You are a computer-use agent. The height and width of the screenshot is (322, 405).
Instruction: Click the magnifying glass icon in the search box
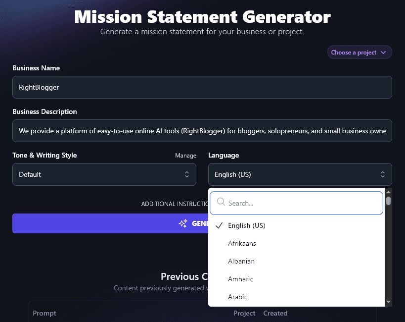(x=221, y=203)
